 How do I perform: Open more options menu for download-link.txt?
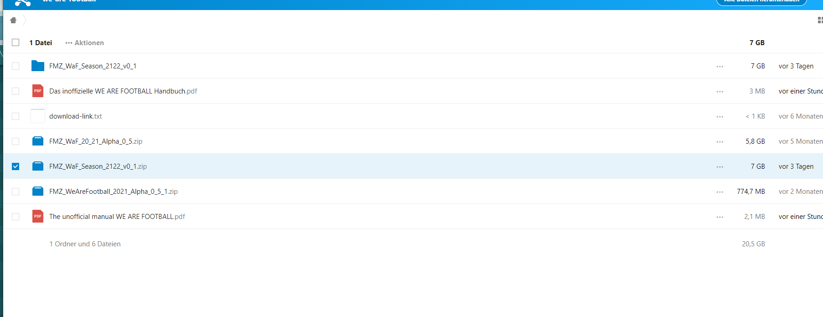click(720, 117)
